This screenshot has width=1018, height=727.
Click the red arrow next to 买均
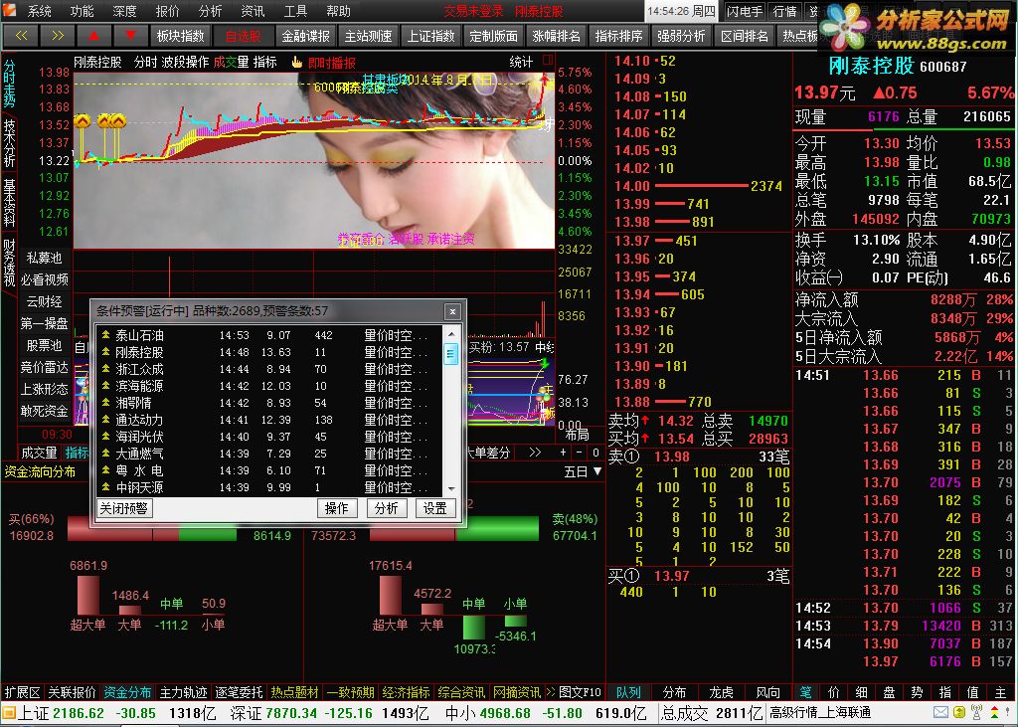(x=646, y=439)
